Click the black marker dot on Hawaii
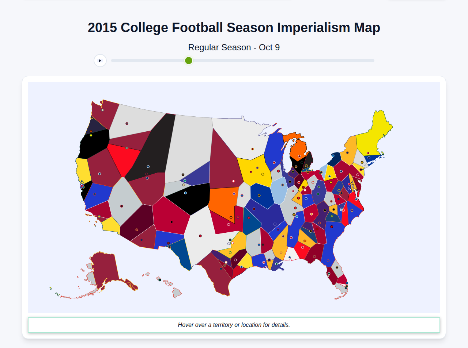 160,280
